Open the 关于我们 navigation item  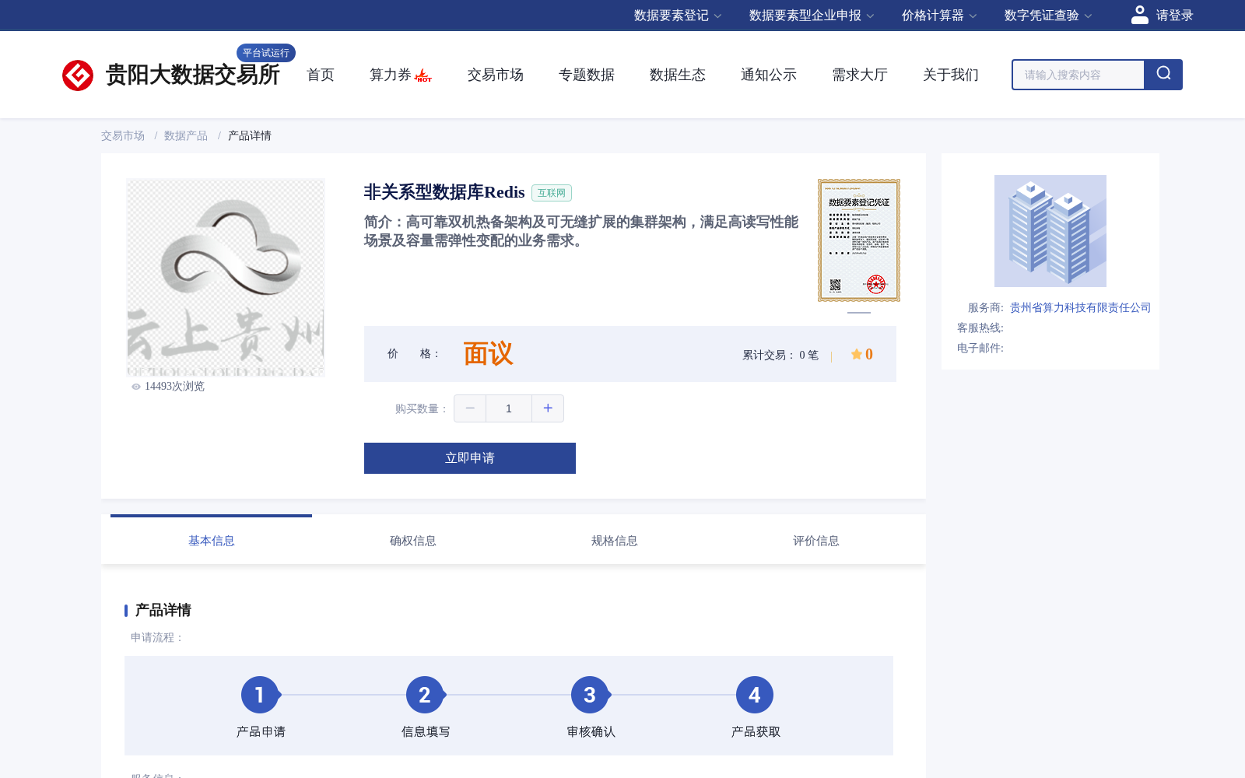951,75
